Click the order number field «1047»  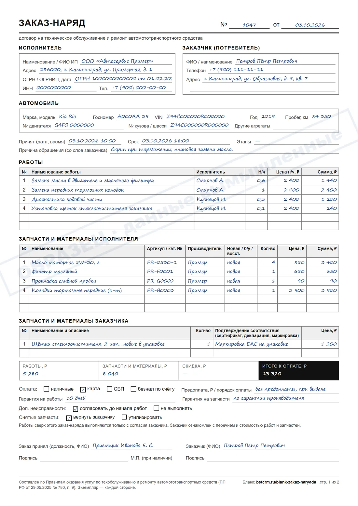(249, 25)
